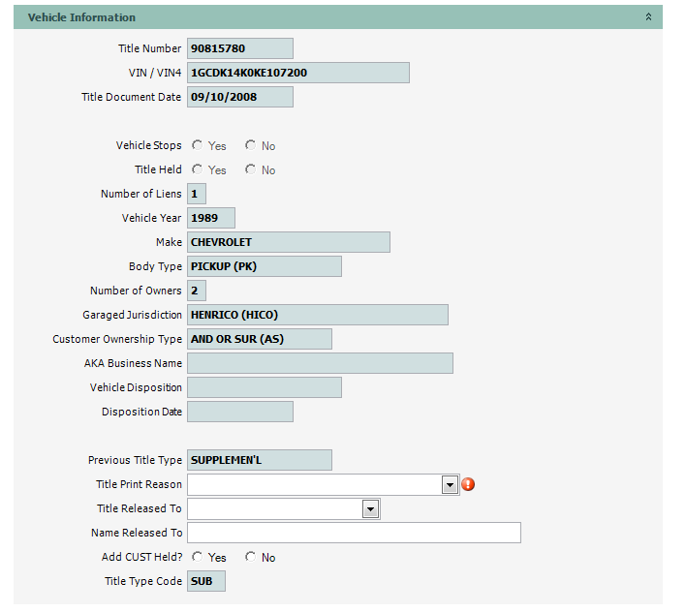This screenshot has width=686, height=613.
Task: Click the VIN / VIN4 field
Action: [x=297, y=73]
